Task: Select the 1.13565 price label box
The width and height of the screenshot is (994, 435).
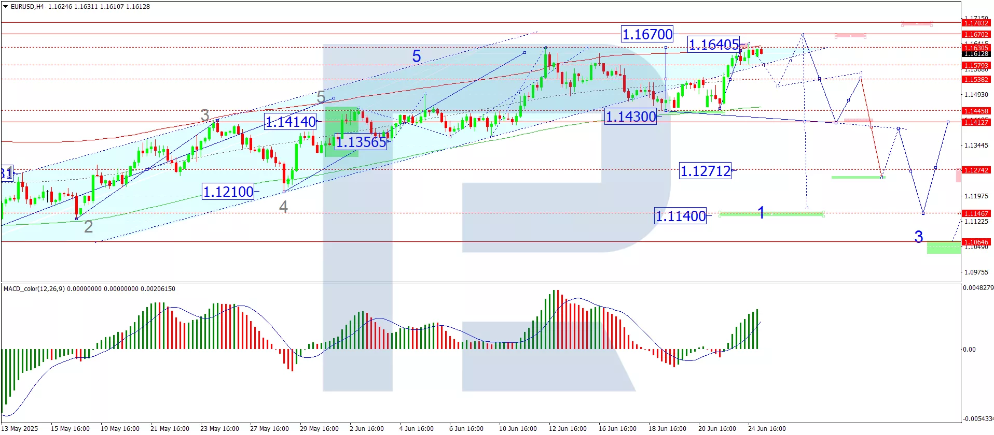Action: (x=361, y=142)
